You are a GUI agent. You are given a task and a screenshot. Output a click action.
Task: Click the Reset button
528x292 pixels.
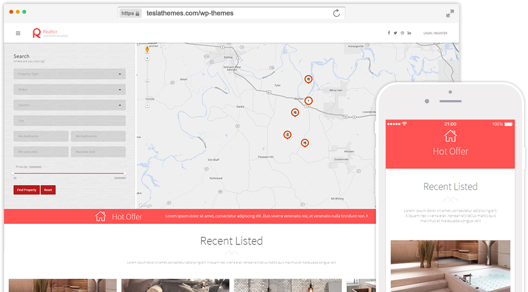[48, 190]
